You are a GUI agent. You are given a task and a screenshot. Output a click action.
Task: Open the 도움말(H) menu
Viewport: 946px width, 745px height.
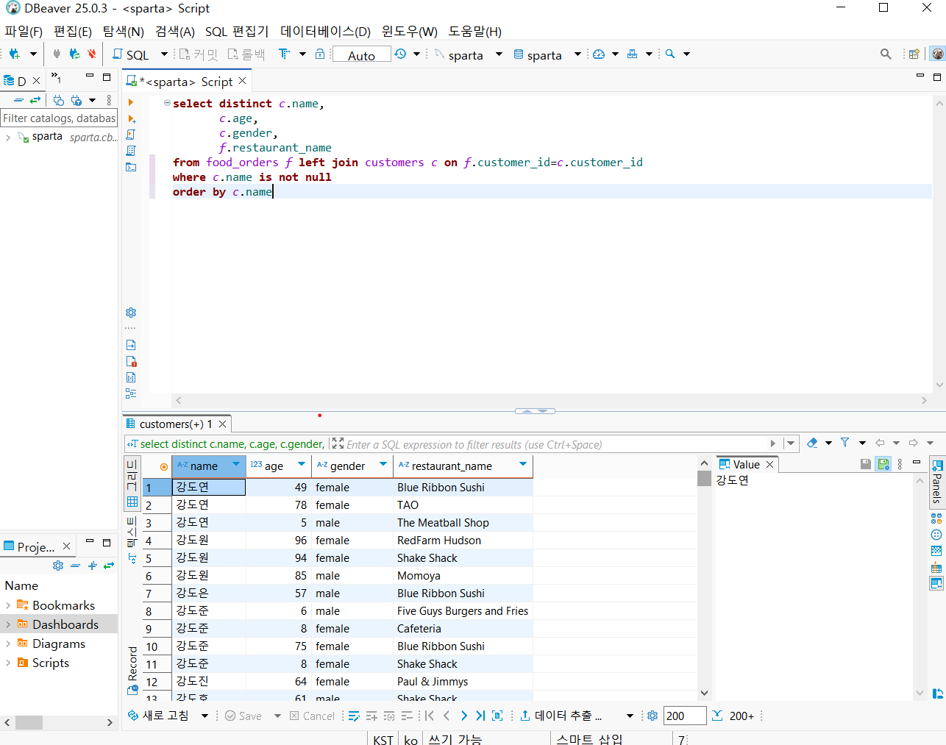tap(474, 32)
